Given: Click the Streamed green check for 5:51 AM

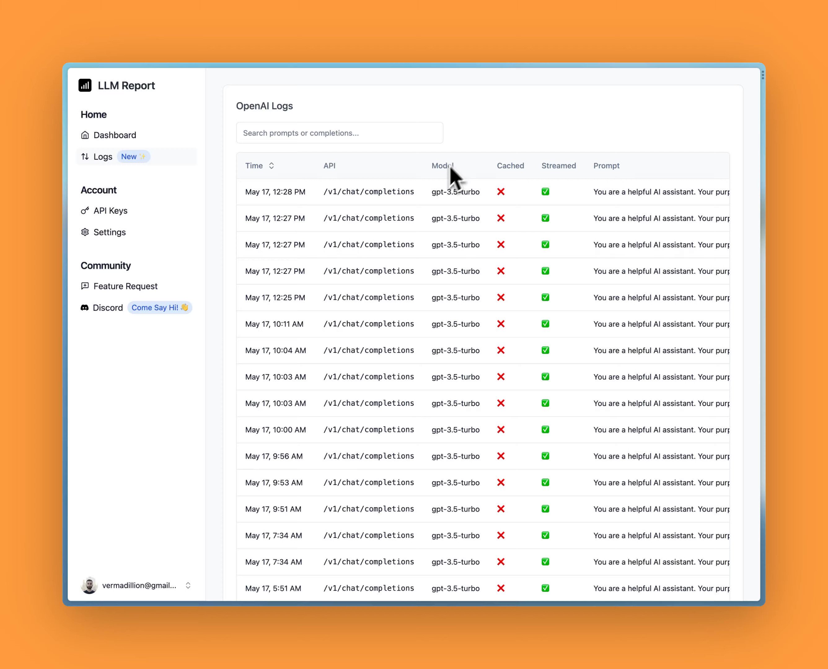Looking at the screenshot, I should pos(545,588).
